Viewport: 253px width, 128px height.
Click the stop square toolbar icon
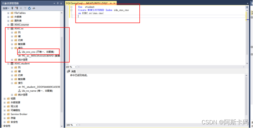pyautogui.click(x=21, y=8)
